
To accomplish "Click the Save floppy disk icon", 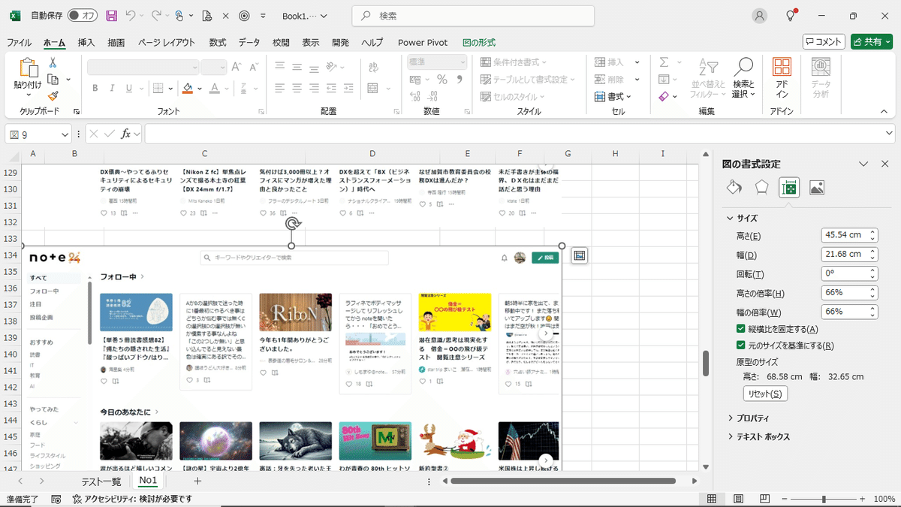I will coord(112,16).
